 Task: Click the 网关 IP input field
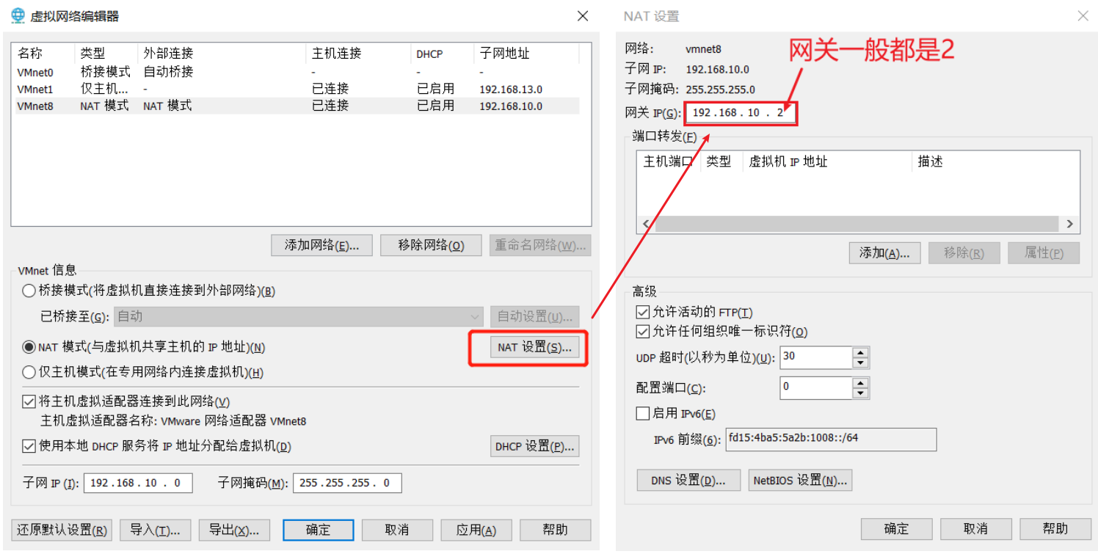pos(740,114)
